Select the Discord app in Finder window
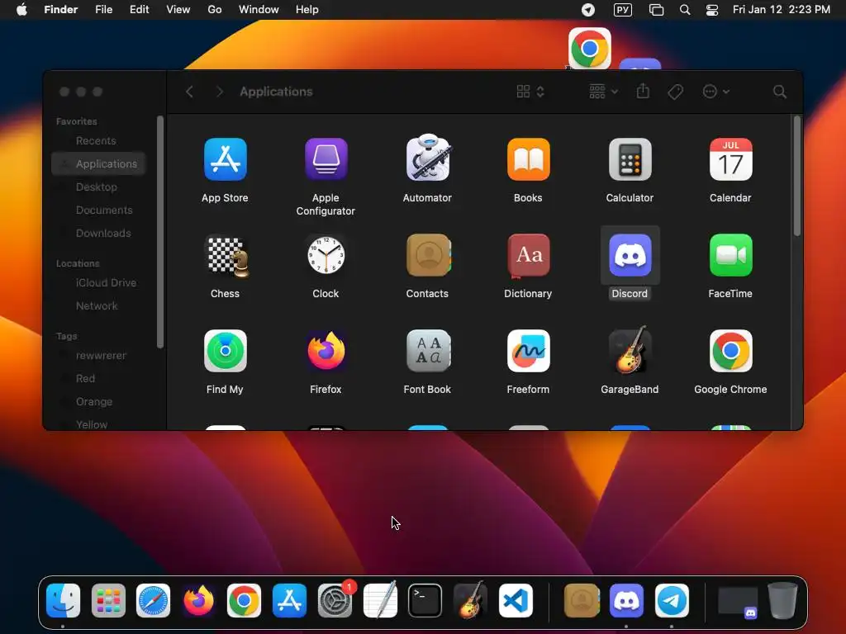846x634 pixels. click(x=630, y=255)
